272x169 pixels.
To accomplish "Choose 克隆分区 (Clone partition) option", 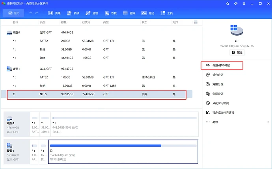I will (218, 84).
